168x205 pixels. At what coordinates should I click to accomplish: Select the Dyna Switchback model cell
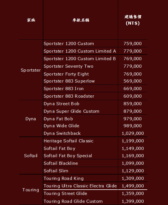pos(62,133)
